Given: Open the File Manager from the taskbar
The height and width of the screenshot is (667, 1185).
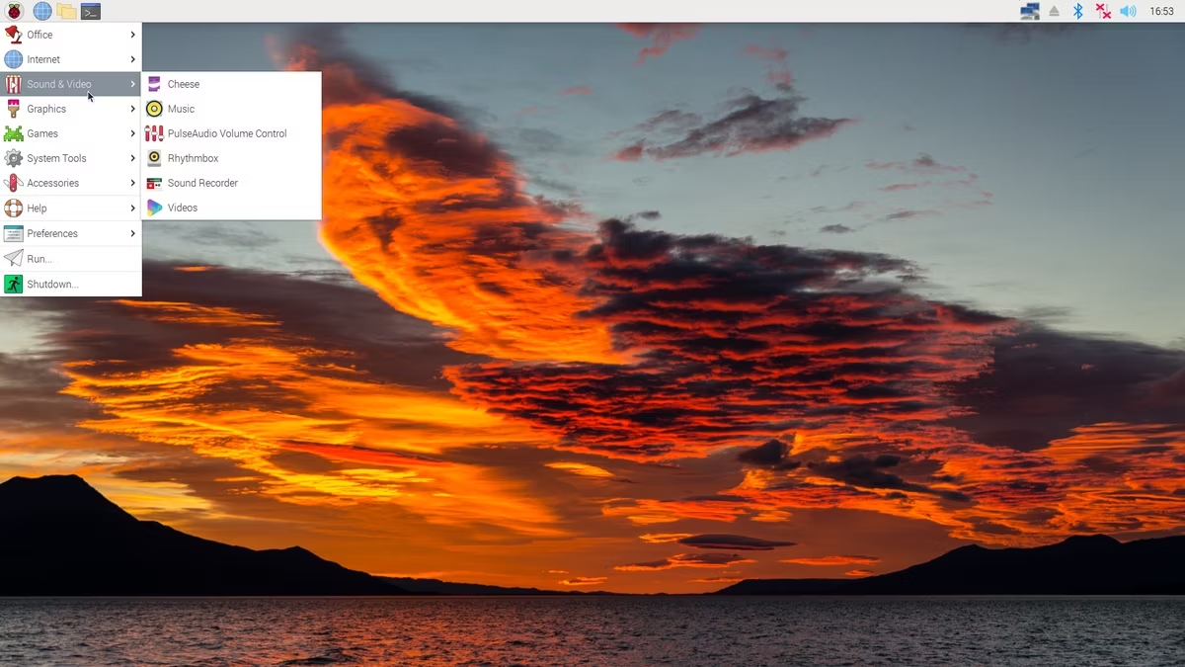Looking at the screenshot, I should tap(65, 11).
